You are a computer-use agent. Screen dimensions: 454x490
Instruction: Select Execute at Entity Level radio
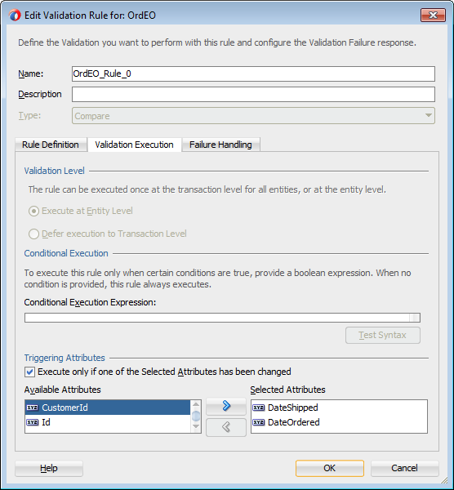coord(33,212)
